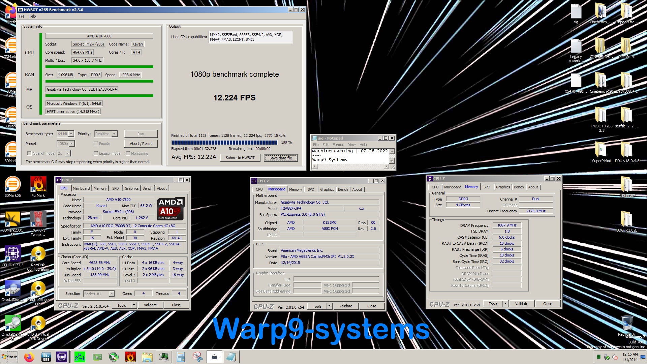
Task: Open the Prime95 taskbar icon
Action: [x=80, y=357]
